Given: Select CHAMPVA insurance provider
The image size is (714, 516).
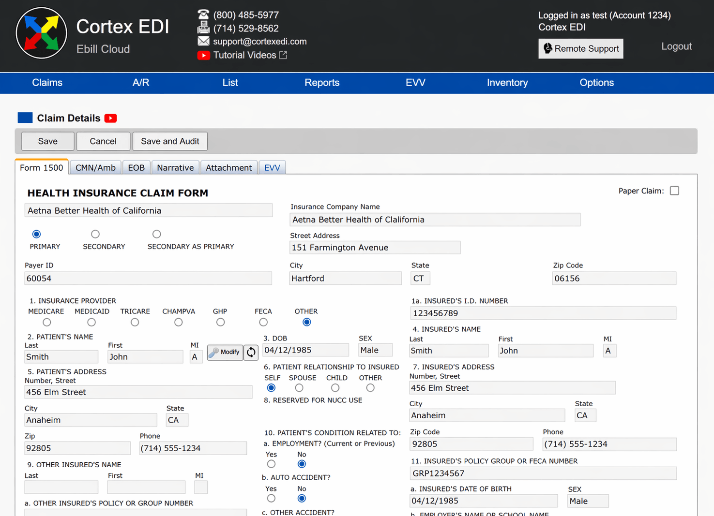Looking at the screenshot, I should (179, 322).
